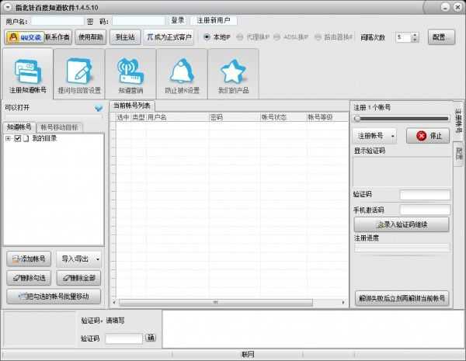Select the 代理换IP radio button
This screenshot has height=361, width=466.
pyautogui.click(x=240, y=36)
